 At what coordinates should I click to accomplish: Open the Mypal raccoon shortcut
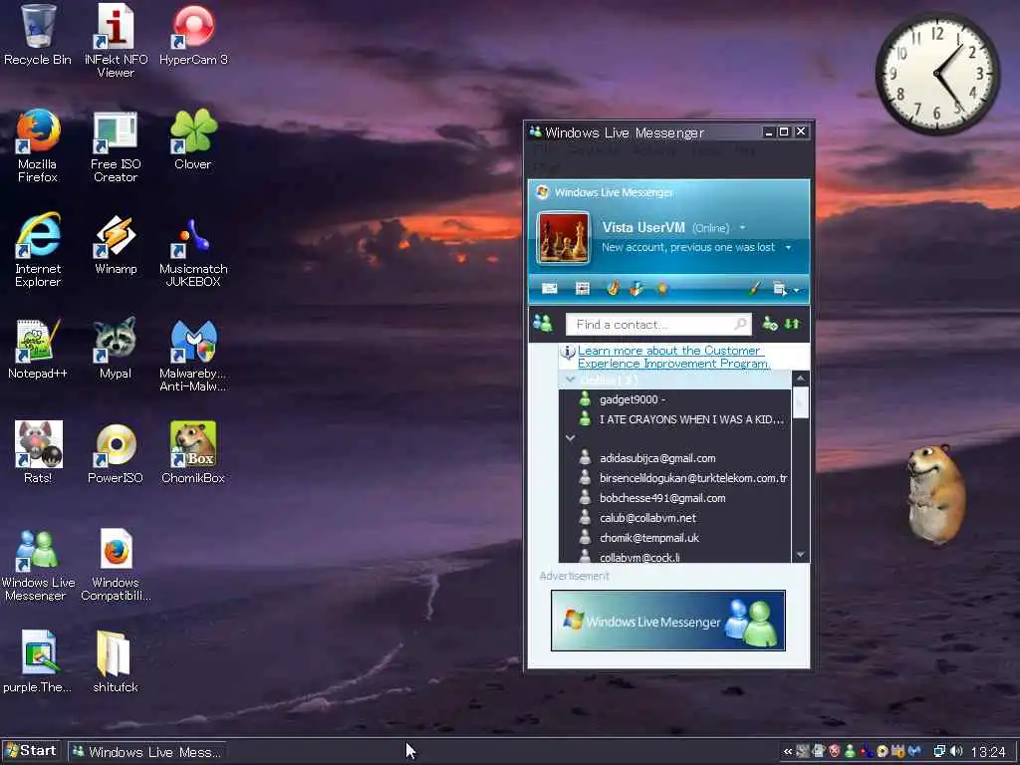point(116,348)
